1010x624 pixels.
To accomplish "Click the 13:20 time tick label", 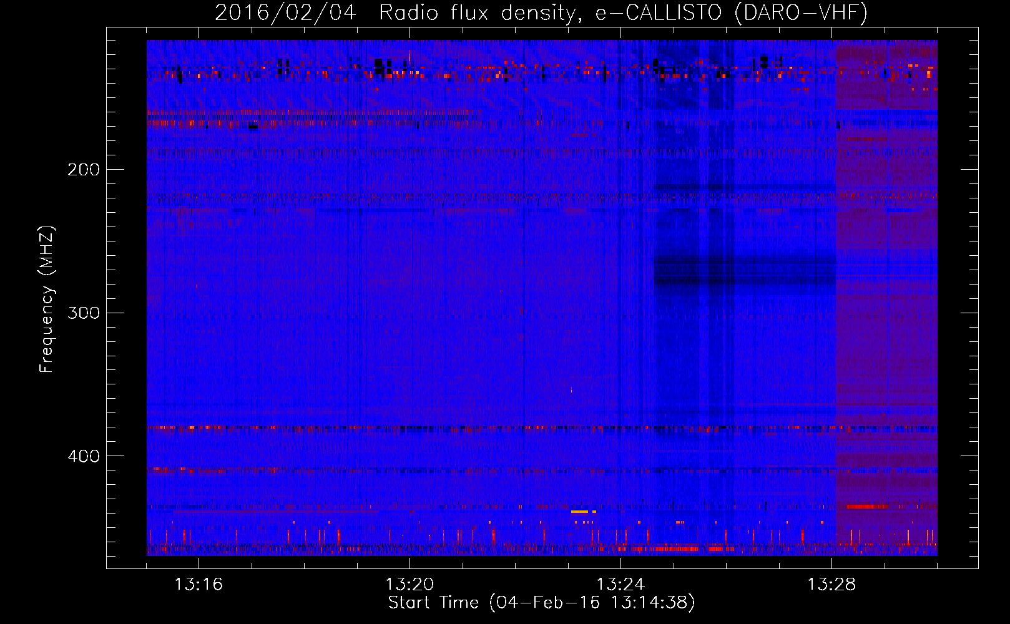I will [409, 585].
